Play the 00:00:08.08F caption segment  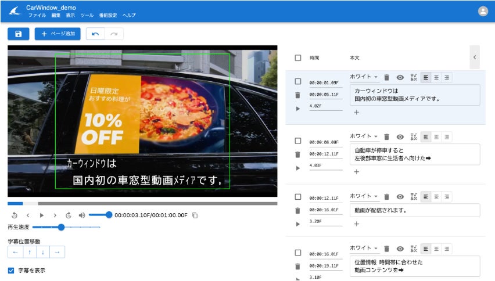tap(297, 168)
